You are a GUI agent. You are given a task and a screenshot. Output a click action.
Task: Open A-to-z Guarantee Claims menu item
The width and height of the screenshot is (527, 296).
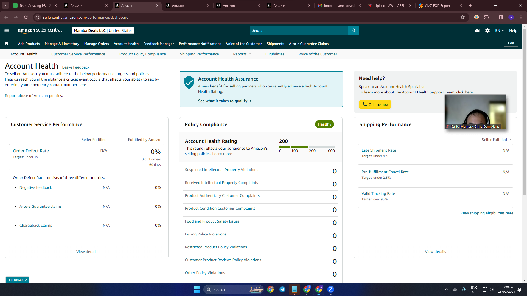click(x=309, y=44)
